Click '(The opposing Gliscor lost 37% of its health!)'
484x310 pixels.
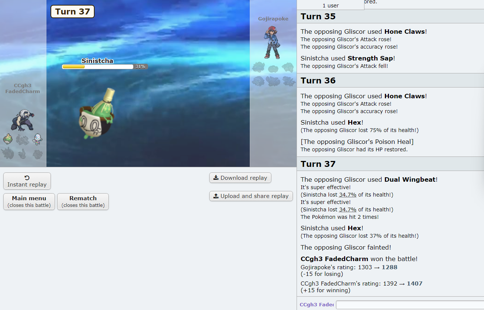(x=360, y=236)
